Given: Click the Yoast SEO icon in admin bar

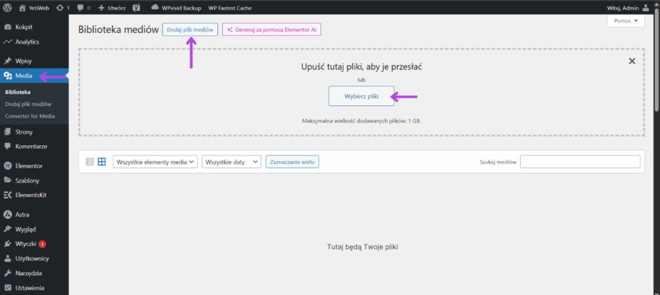Looking at the screenshot, I should [137, 8].
